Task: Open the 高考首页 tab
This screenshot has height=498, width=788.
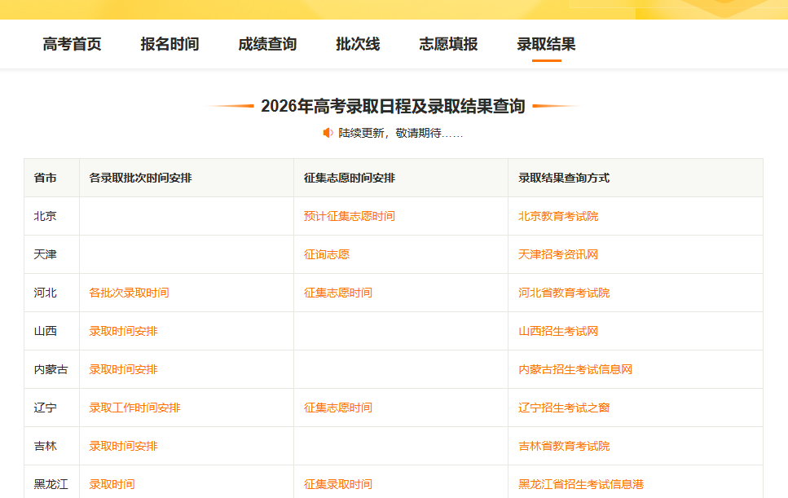Action: coord(72,44)
